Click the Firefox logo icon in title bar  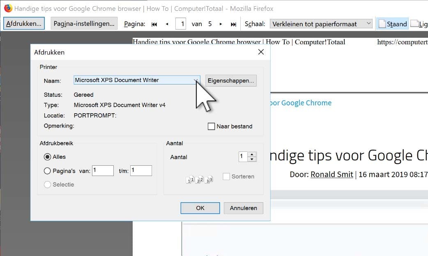point(8,8)
